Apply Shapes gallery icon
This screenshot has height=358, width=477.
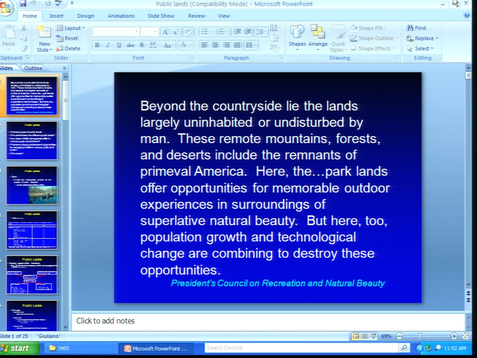(297, 36)
